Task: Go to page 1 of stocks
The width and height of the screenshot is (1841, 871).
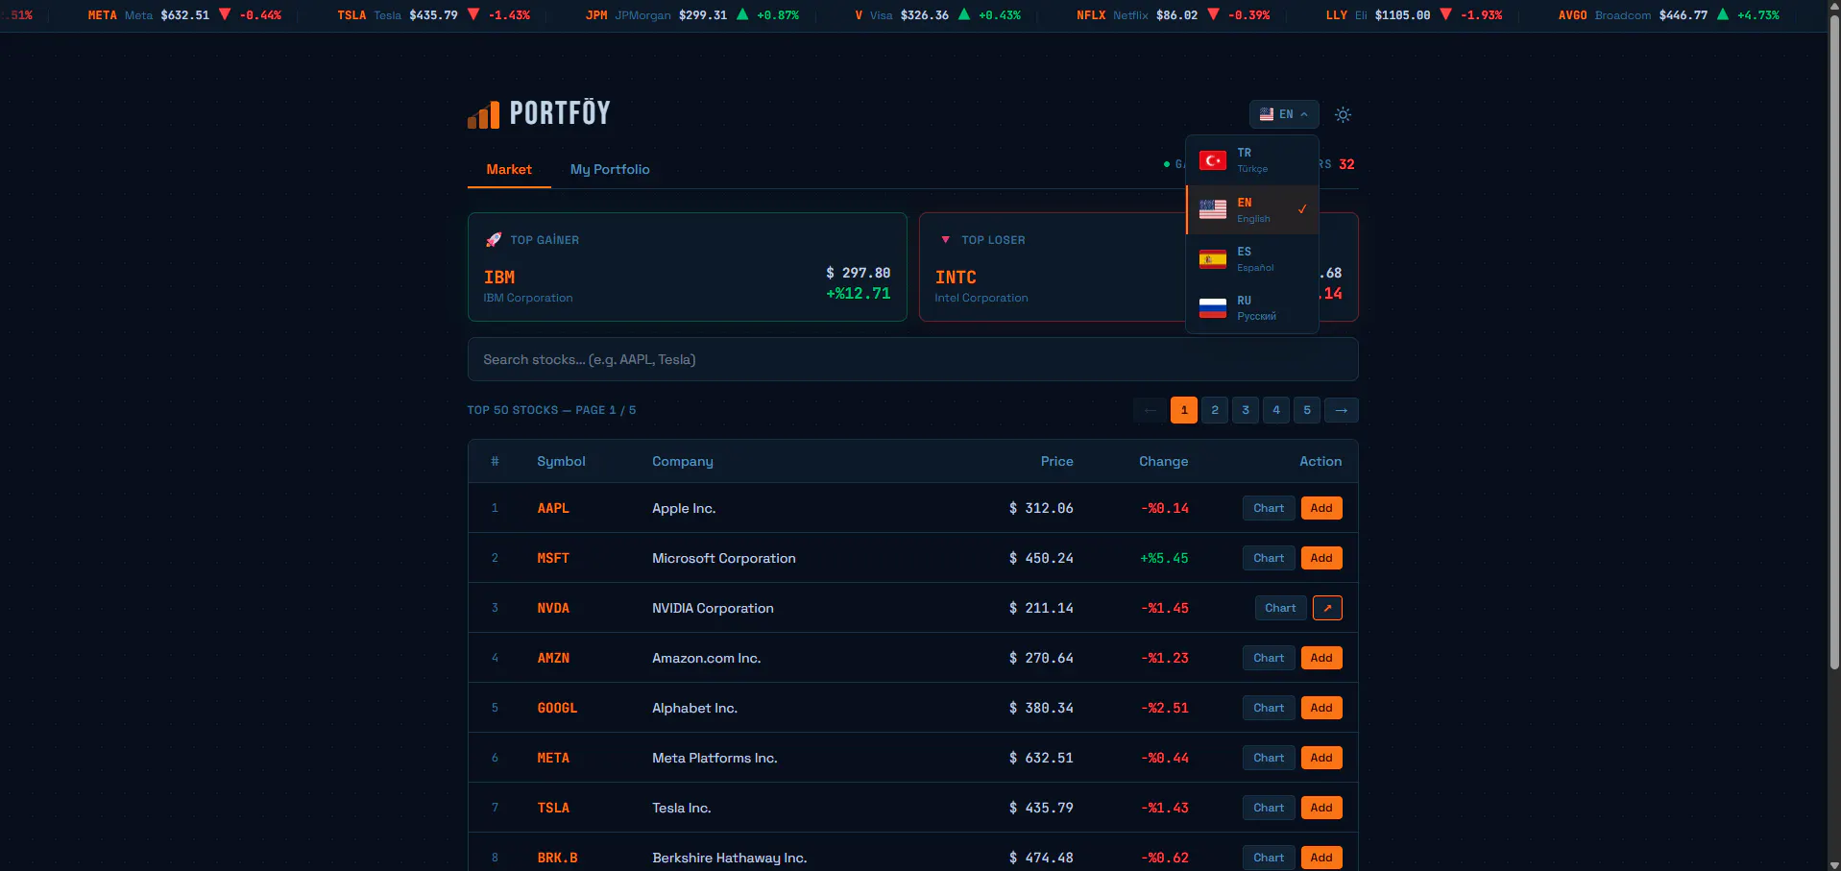Action: 1184,410
